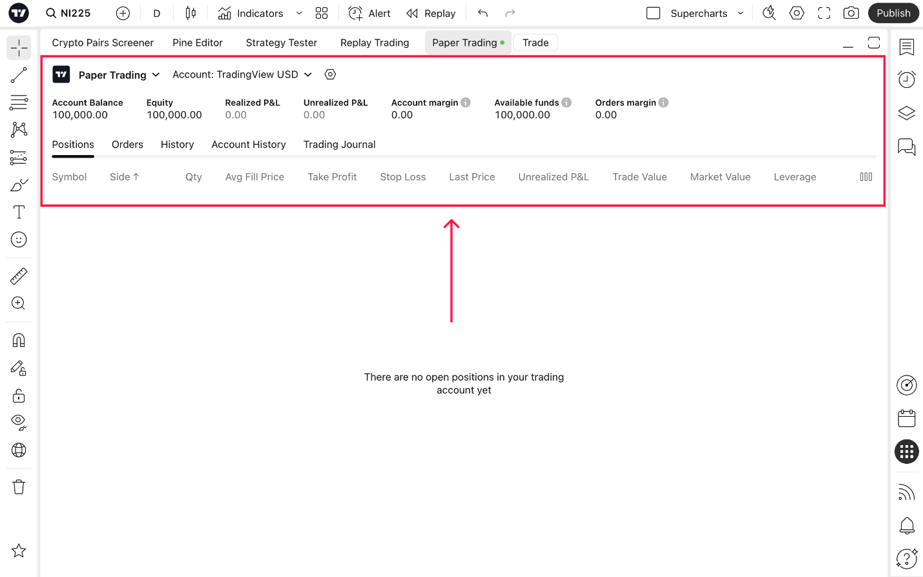Switch to the History tab
Viewport: 923px width, 577px height.
177,145
